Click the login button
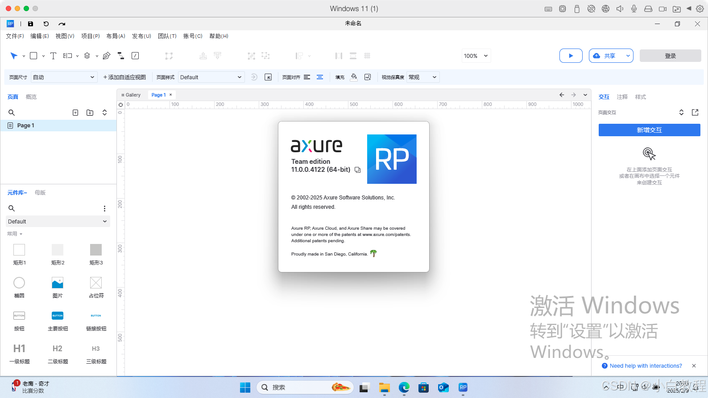708x398 pixels. (x=670, y=56)
